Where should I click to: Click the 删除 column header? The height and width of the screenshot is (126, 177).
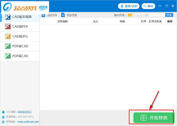point(170,22)
